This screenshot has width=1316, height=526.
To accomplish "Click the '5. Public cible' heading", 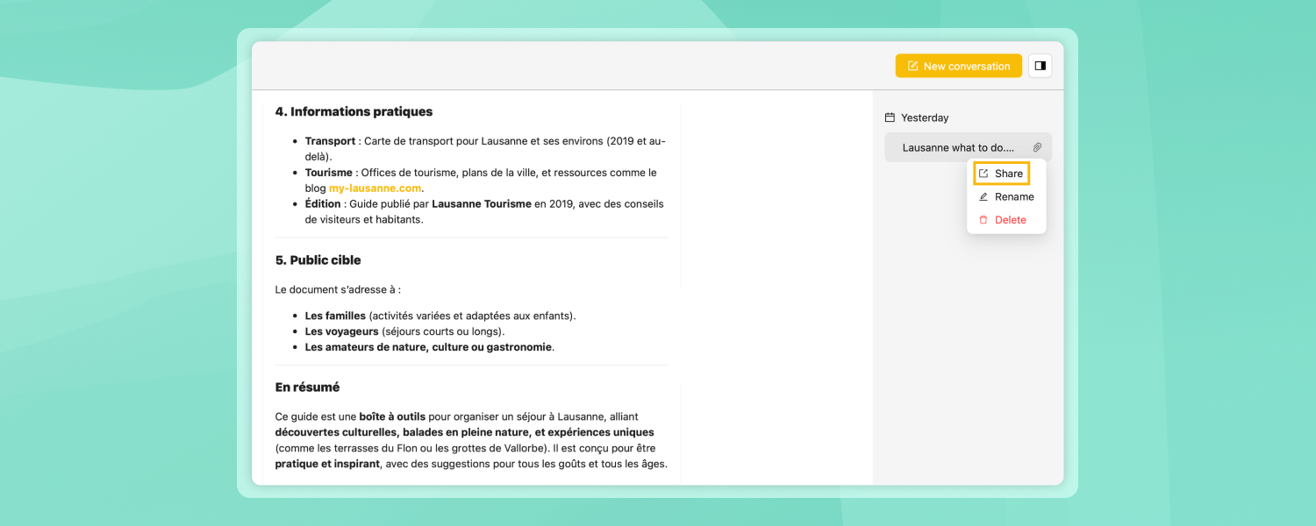I will point(318,260).
